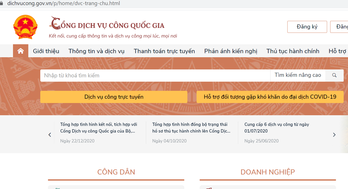348x189 pixels.
Task: Open Thông tin và dịch vụ menu
Action: coord(96,51)
